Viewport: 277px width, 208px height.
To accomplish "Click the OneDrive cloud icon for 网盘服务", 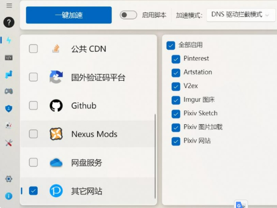I will click(x=56, y=162).
